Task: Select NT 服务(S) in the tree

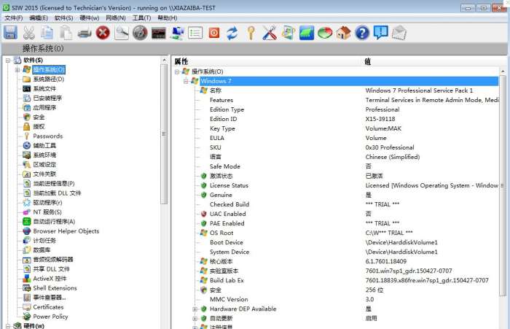Action: coord(47,212)
